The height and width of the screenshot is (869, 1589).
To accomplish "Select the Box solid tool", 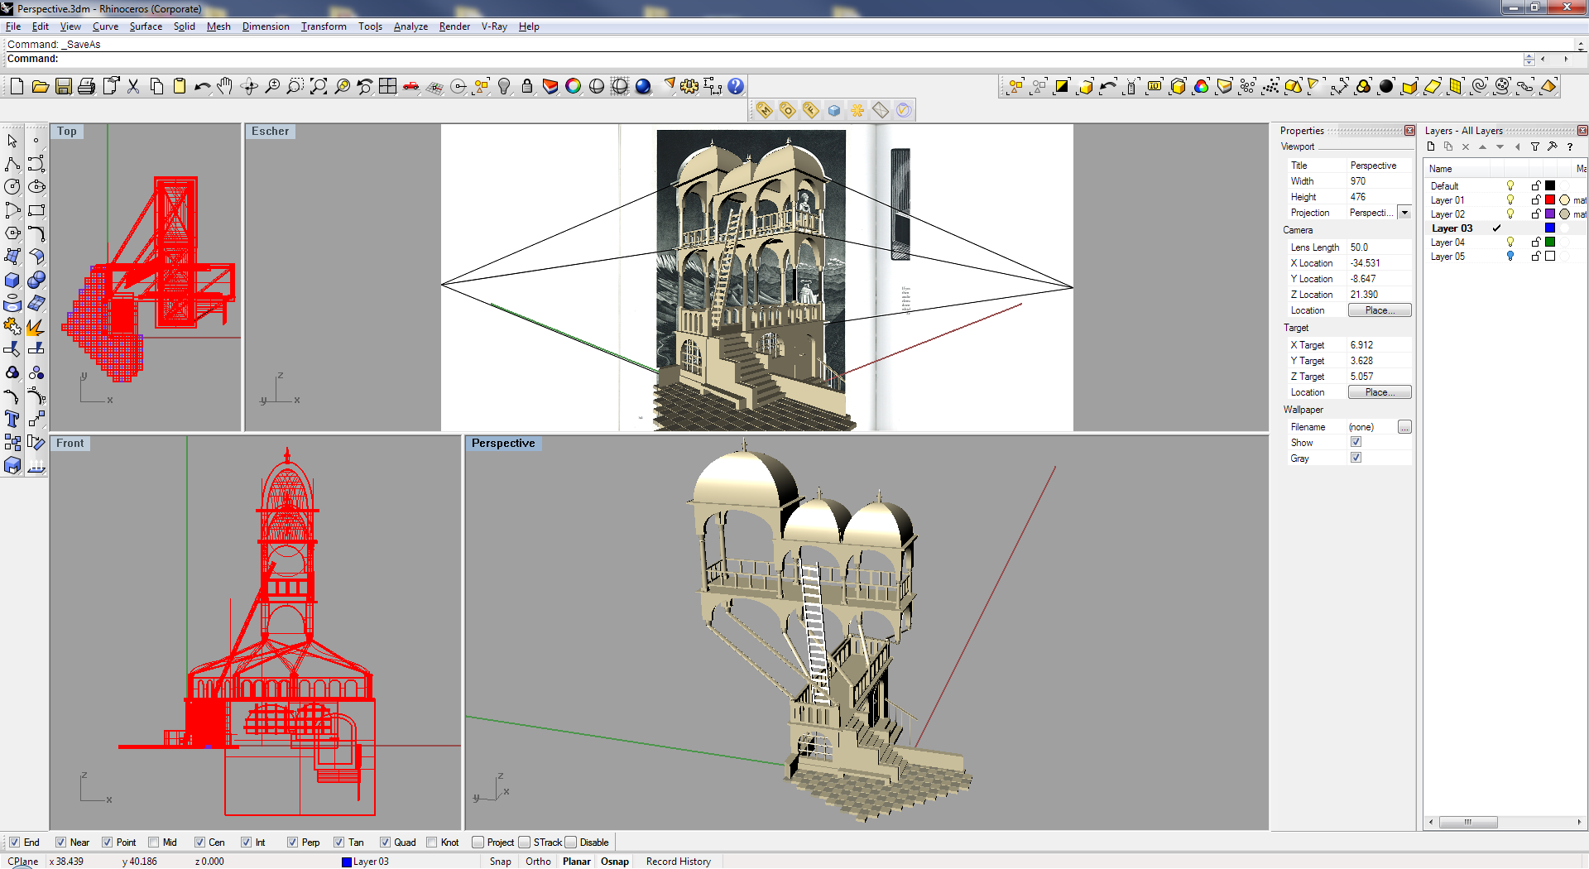I will (x=12, y=281).
